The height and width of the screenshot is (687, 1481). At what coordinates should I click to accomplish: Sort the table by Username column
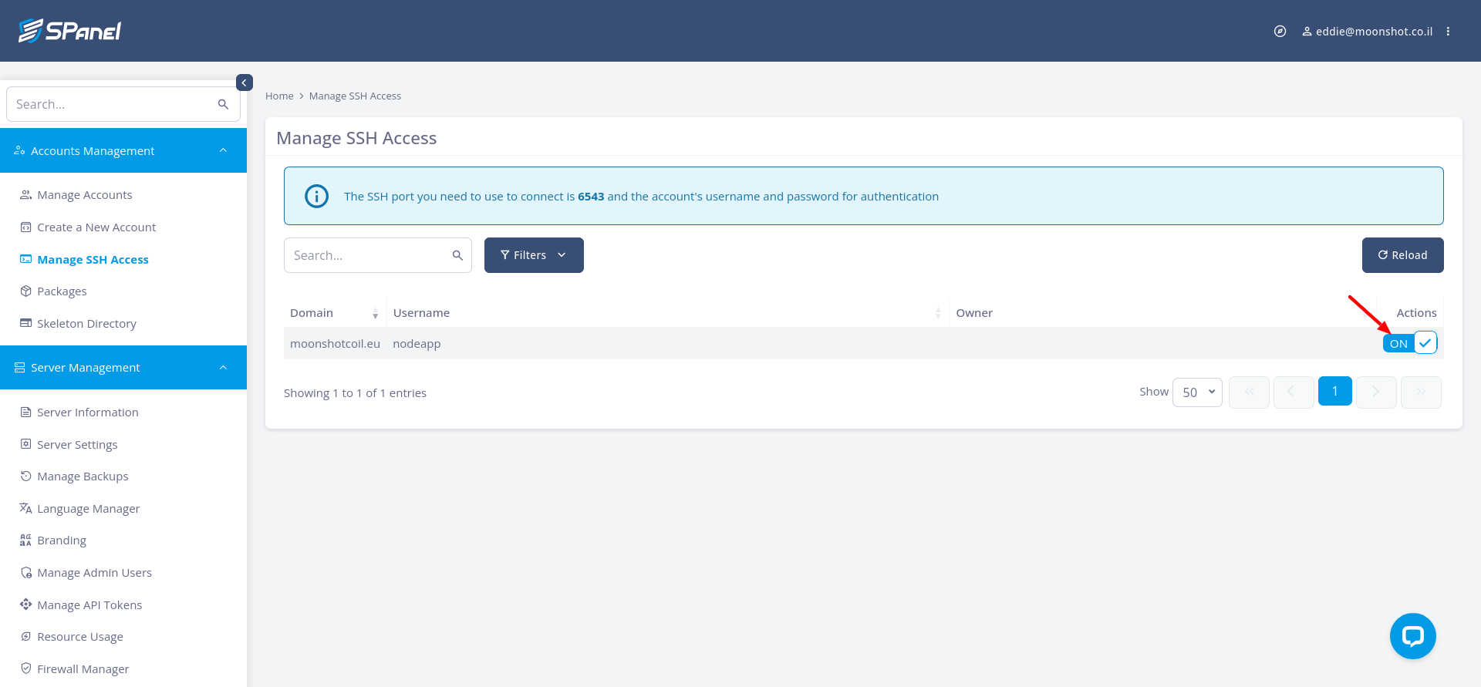(x=667, y=313)
